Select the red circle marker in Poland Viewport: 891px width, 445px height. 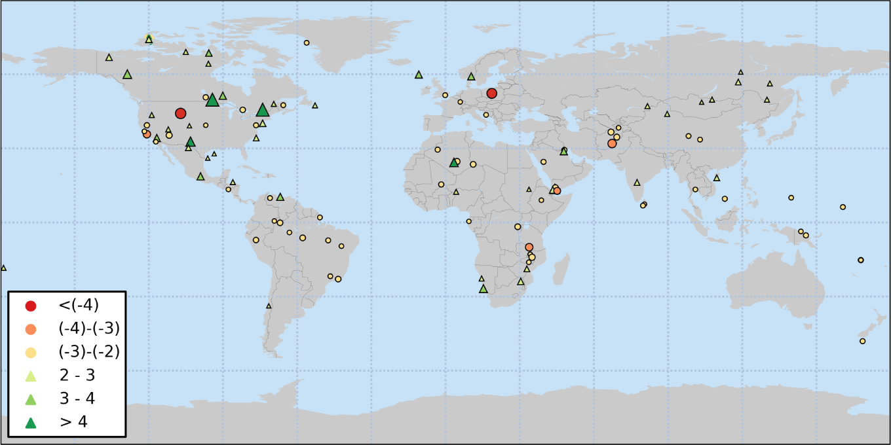[491, 94]
